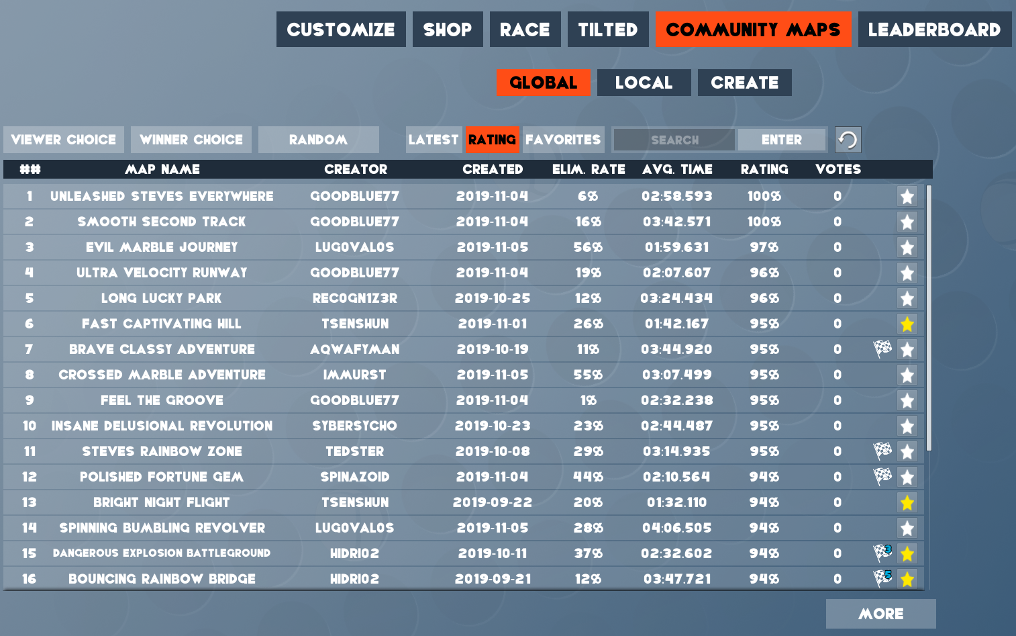Star the Smooth Second Track map
Viewport: 1016px width, 636px height.
[x=907, y=222]
